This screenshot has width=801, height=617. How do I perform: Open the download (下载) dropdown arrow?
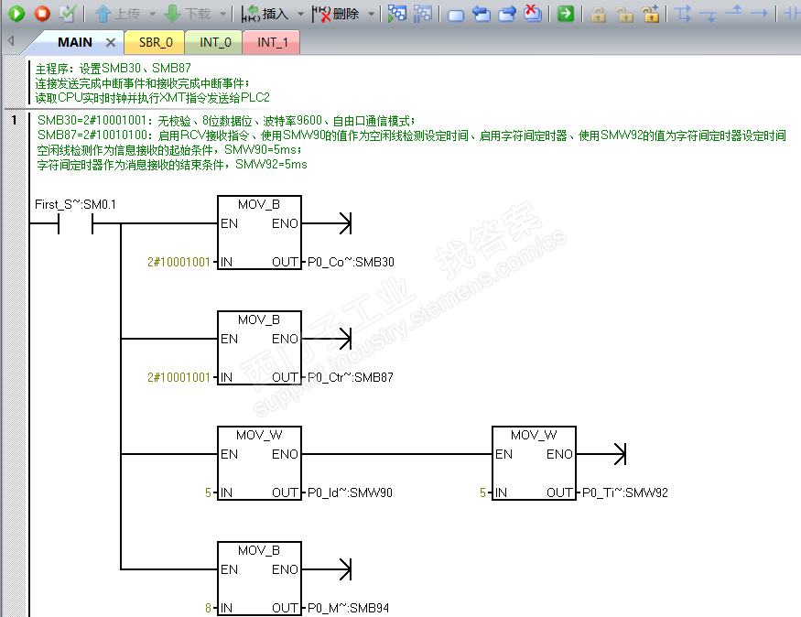click(223, 14)
